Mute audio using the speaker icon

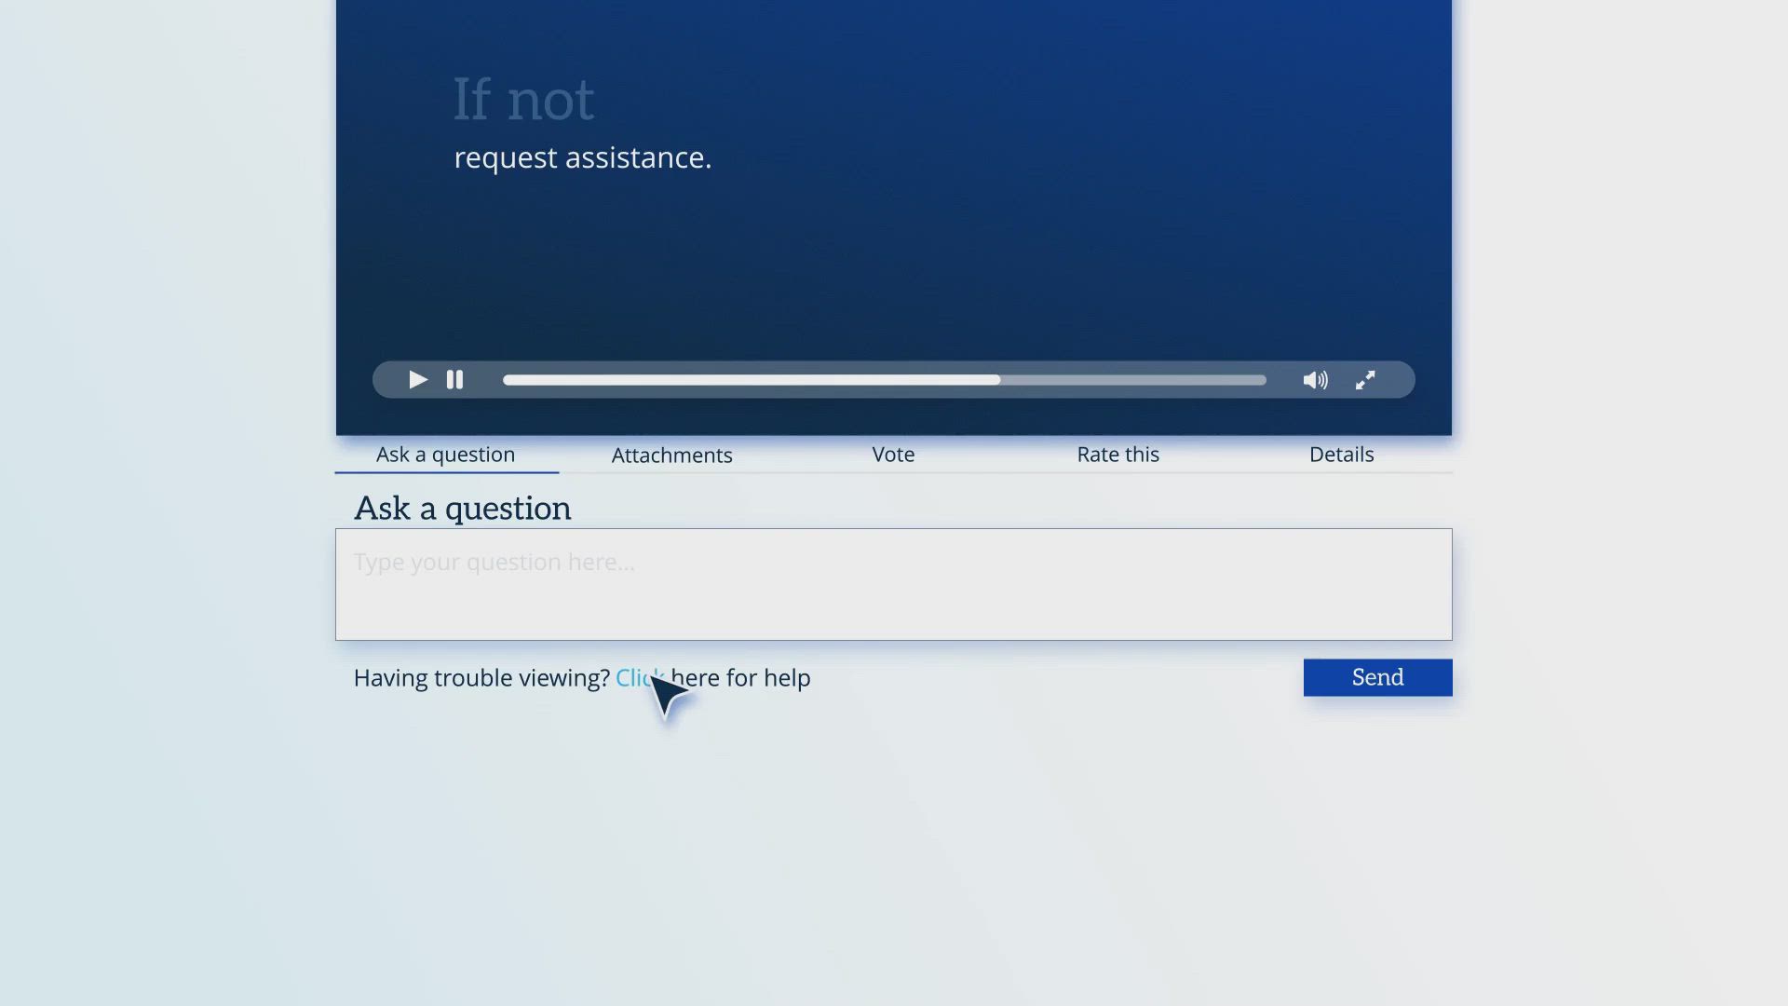coord(1315,380)
